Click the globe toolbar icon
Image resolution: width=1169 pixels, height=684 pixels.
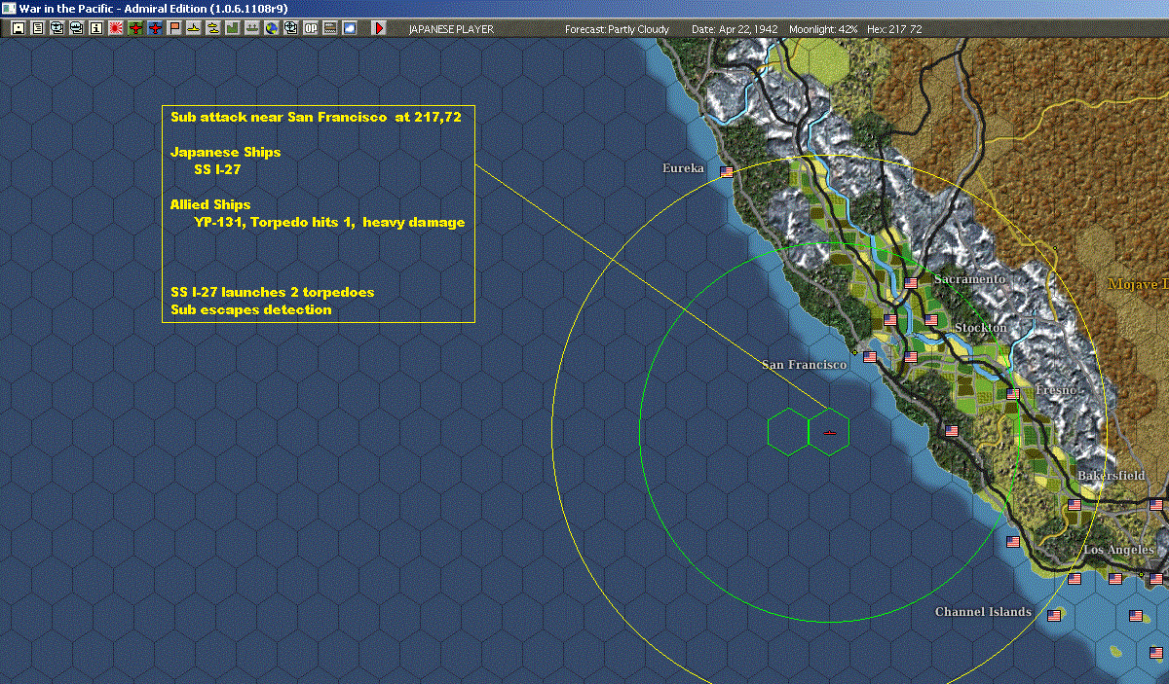[x=272, y=28]
